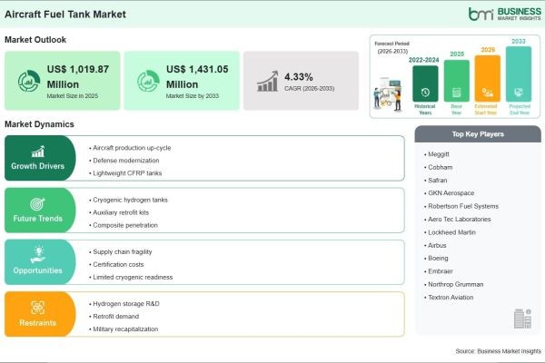
Task: Click the icon in the 2033 bar
Action: [x=519, y=93]
